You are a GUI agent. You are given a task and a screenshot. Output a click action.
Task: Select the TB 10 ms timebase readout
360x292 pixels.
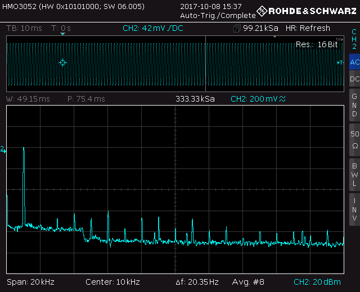[25, 28]
